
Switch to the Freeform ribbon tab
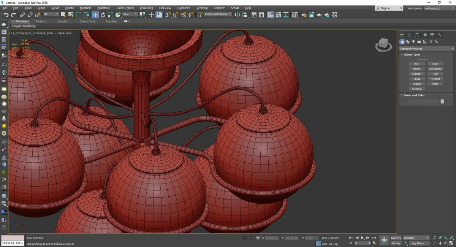[41, 21]
